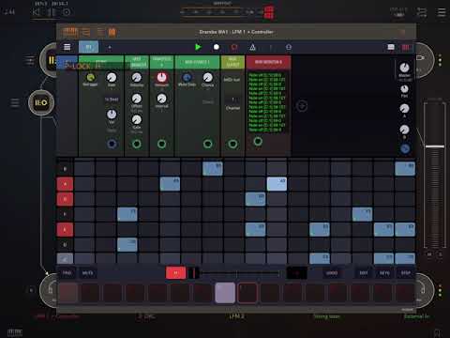Viewport: 450px width, 338px height.
Task: Click the AUM transport rewind button
Action: [x=37, y=12]
